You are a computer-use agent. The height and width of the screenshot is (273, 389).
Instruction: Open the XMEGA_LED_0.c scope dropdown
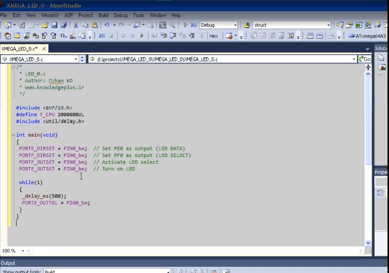point(76,59)
